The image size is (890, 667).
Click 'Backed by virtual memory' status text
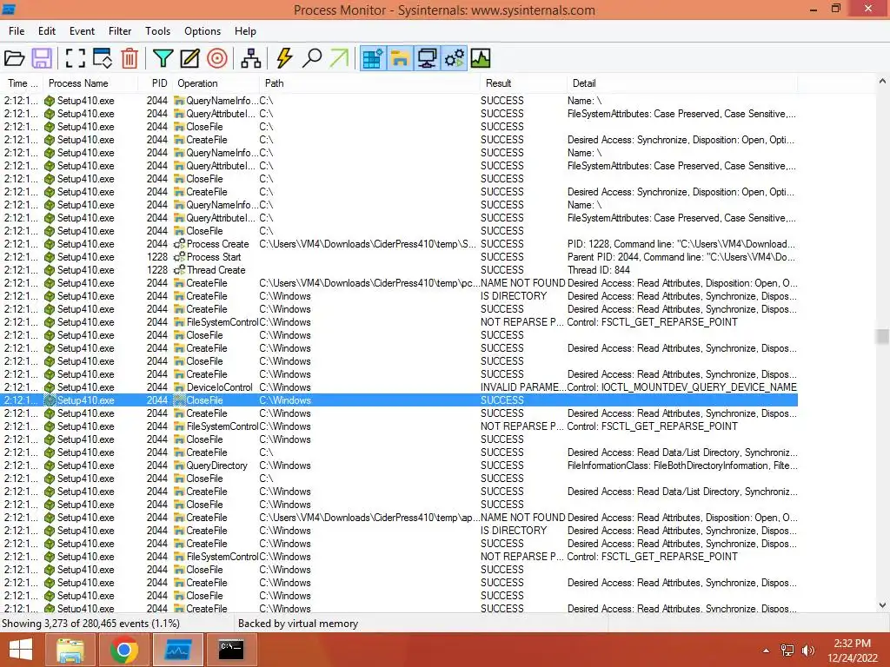[x=298, y=624]
